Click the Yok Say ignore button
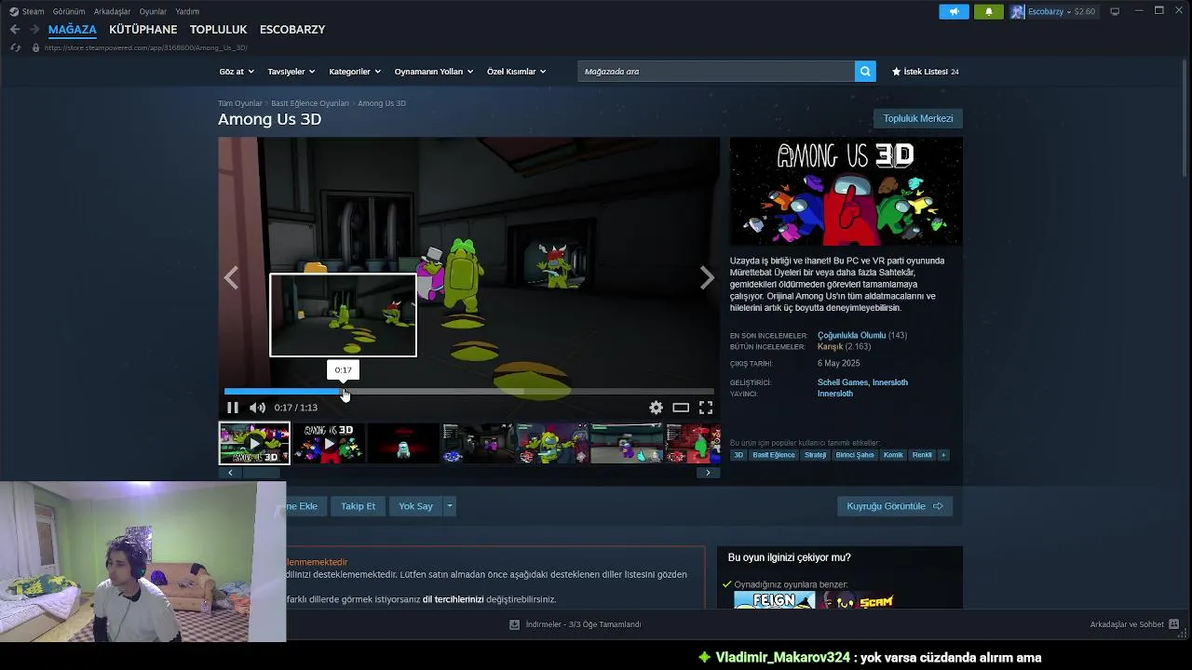The height and width of the screenshot is (670, 1192). click(415, 506)
